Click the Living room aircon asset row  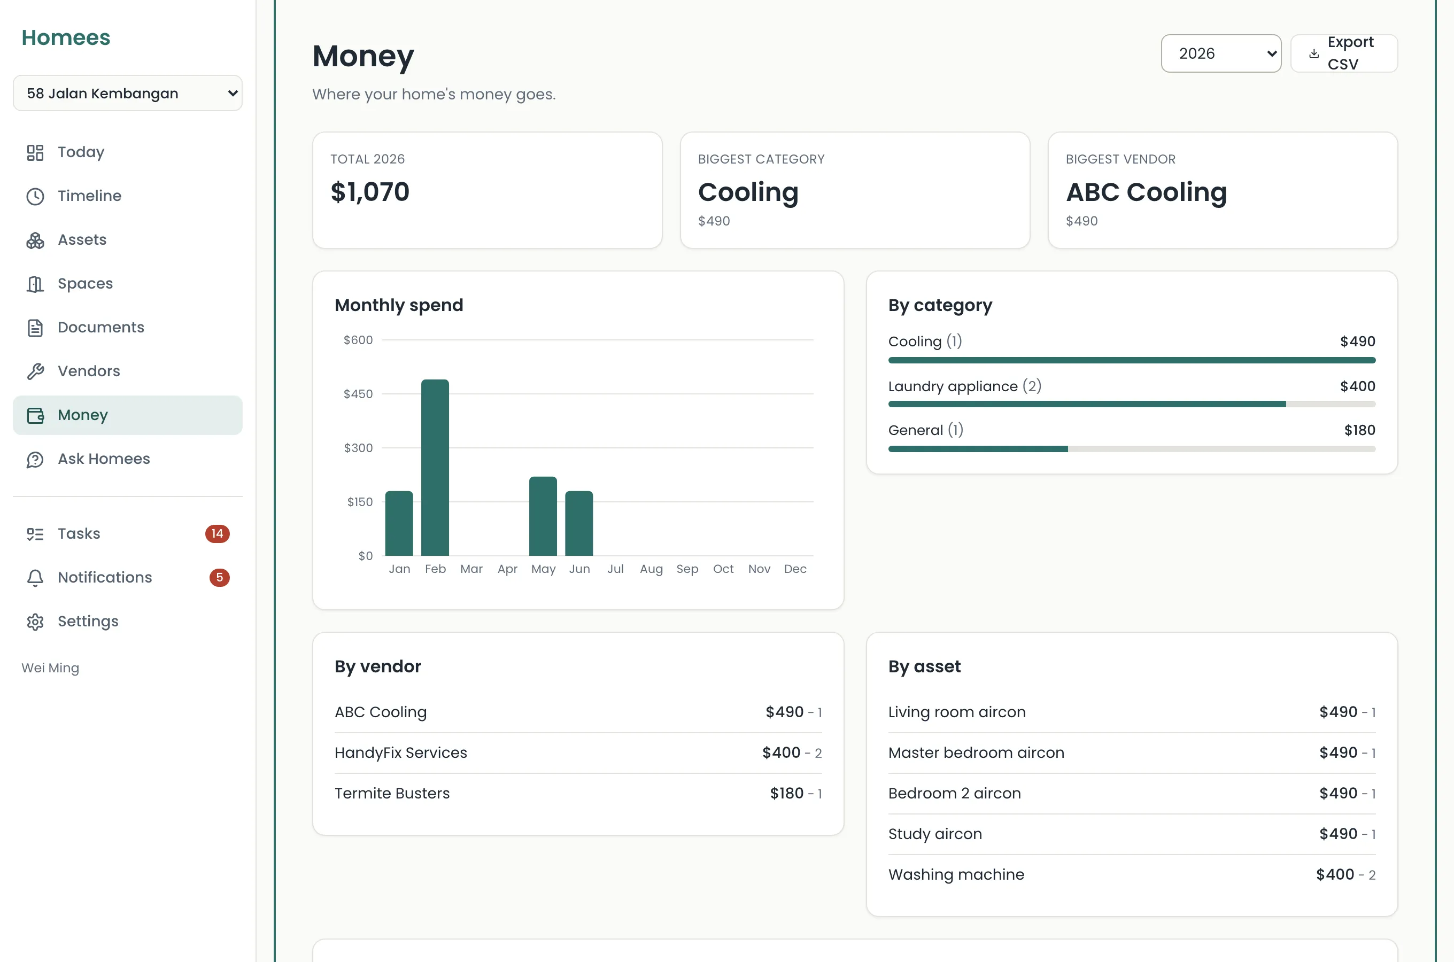pos(1131,712)
